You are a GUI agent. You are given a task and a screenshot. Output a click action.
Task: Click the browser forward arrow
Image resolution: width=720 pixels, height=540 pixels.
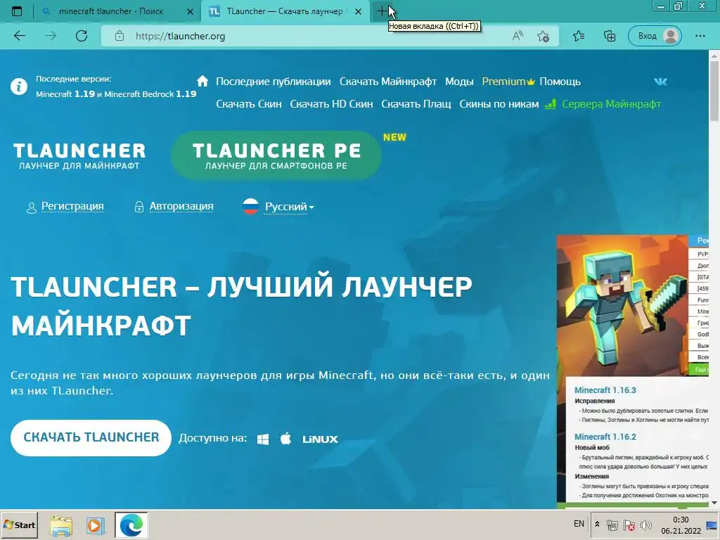click(x=51, y=36)
